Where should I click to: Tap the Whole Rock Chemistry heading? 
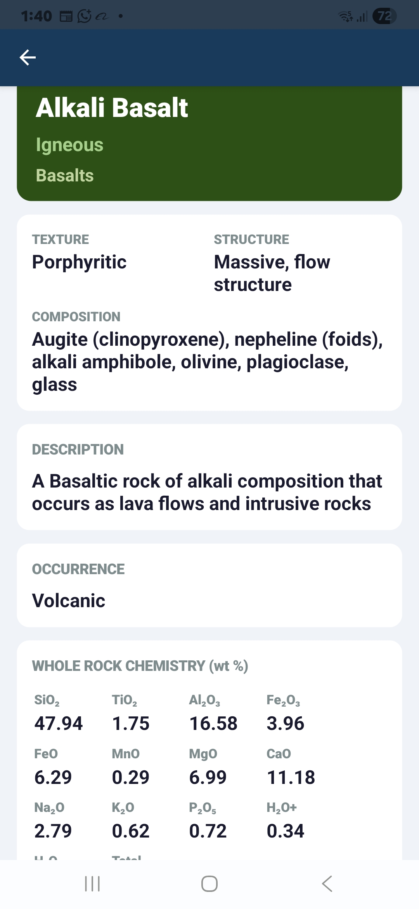[140, 666]
